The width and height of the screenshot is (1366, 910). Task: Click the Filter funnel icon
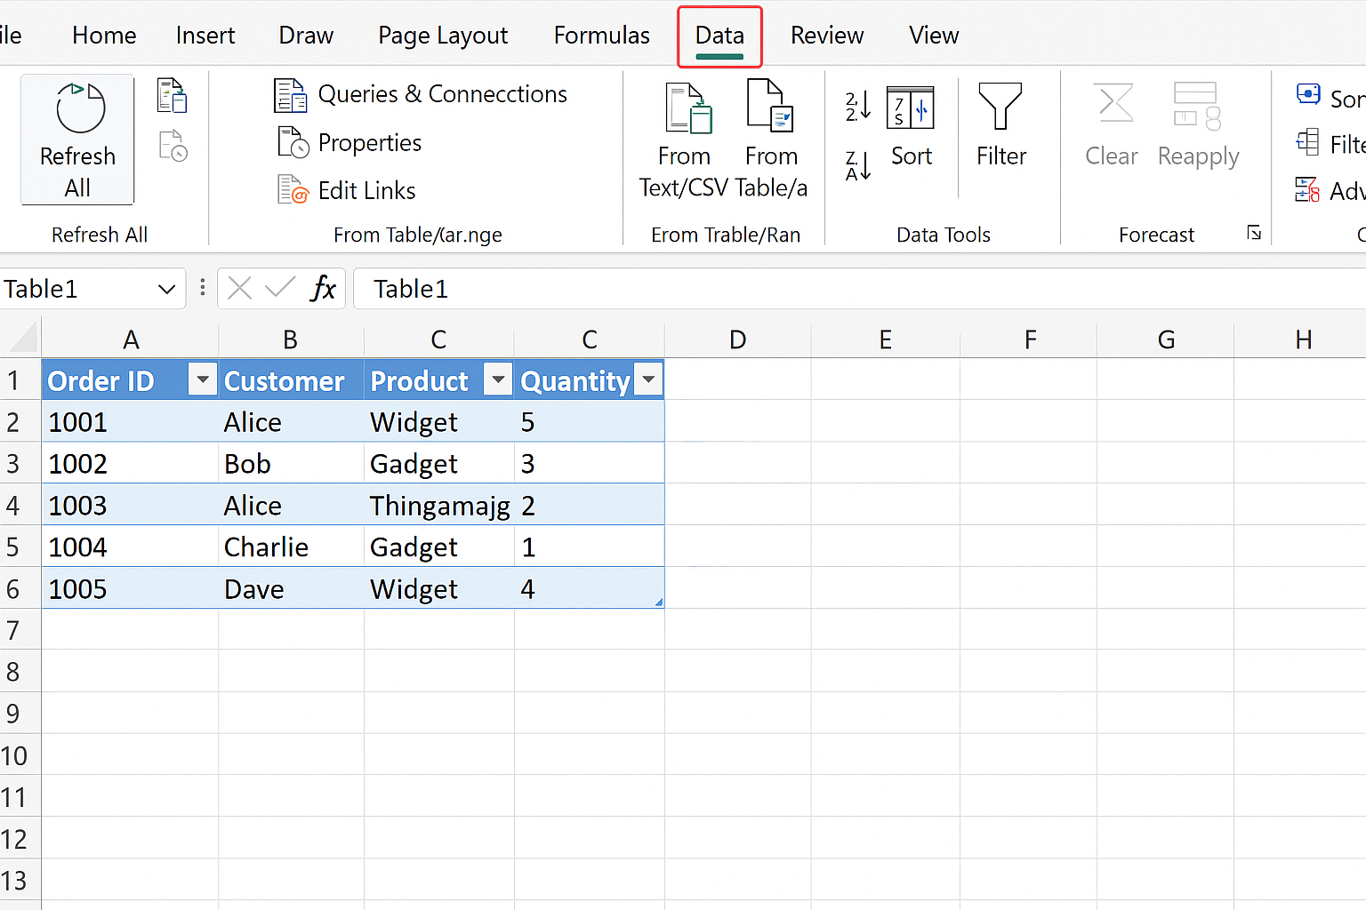click(1000, 106)
